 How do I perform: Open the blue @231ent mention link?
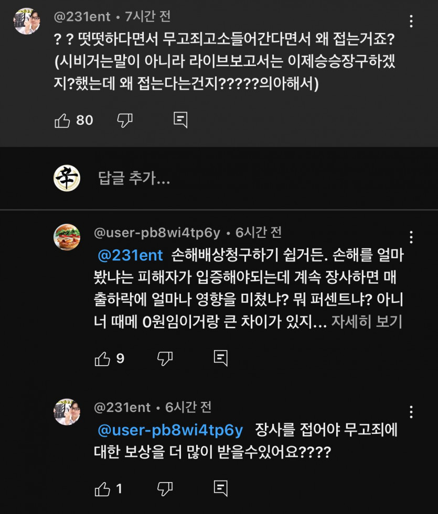click(x=131, y=256)
